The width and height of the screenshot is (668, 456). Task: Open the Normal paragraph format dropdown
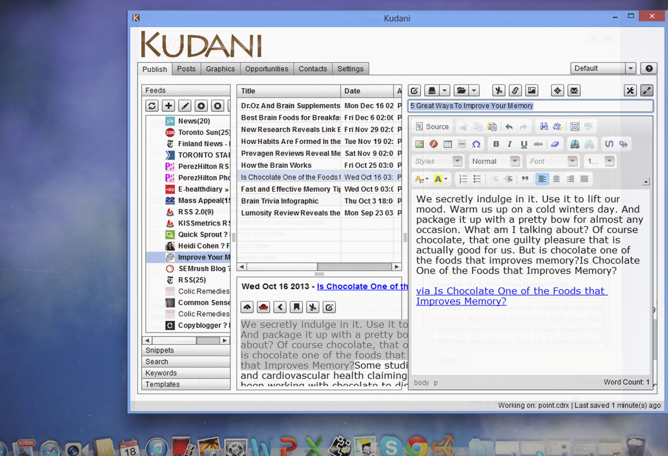(x=495, y=161)
